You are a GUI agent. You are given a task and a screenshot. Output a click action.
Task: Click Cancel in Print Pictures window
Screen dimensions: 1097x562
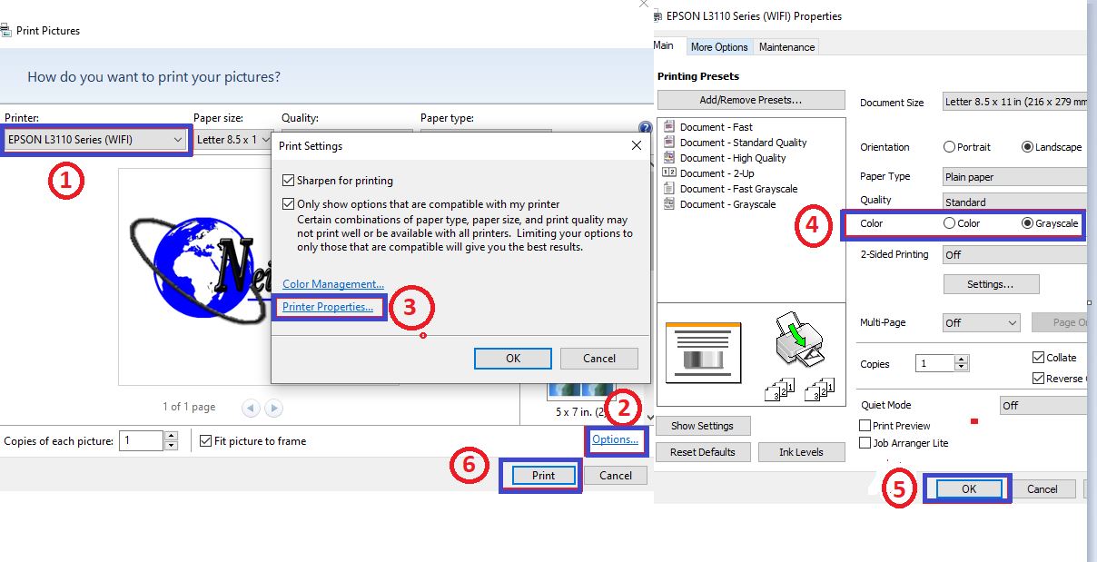[x=615, y=475]
